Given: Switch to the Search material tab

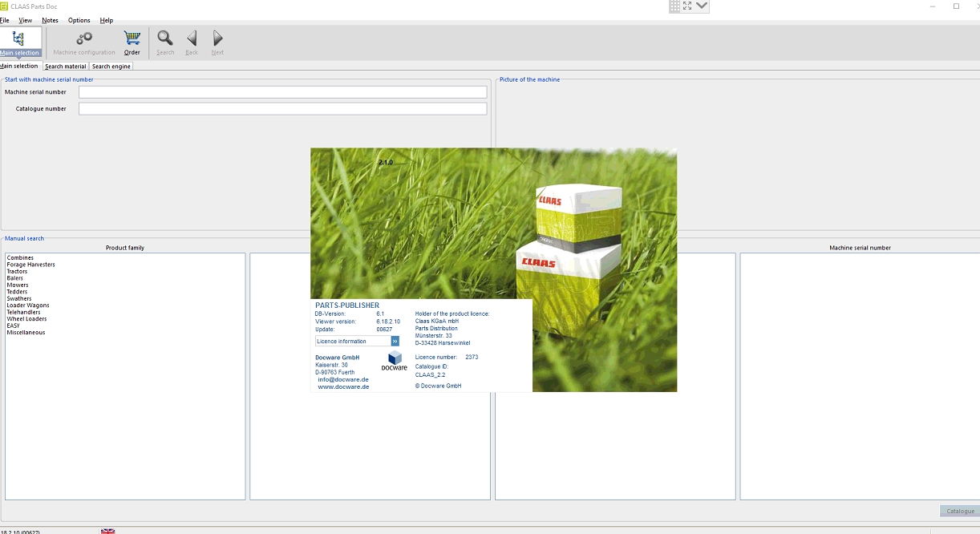Looking at the screenshot, I should (x=65, y=66).
